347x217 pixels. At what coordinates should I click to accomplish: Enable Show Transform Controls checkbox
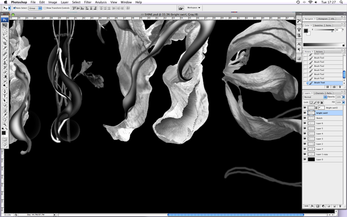45,8
